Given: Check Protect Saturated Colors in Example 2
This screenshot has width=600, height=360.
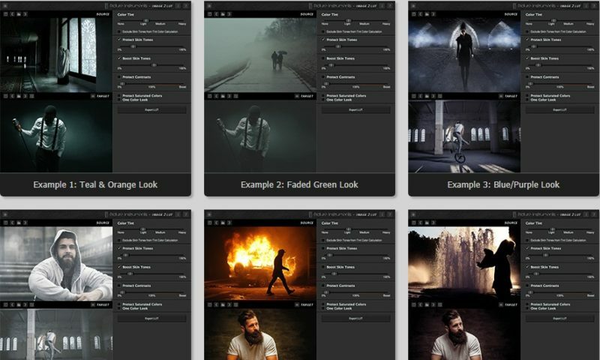Looking at the screenshot, I should coord(323,96).
